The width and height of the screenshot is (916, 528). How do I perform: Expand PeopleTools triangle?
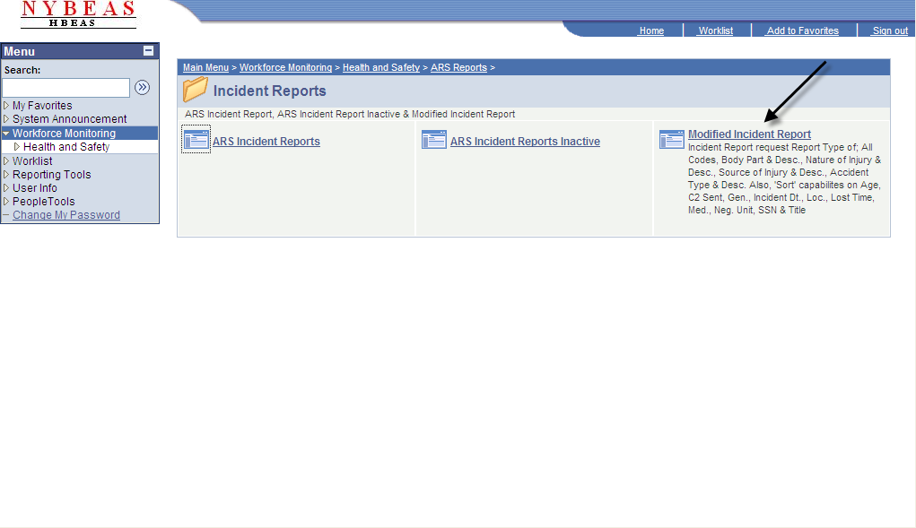click(6, 202)
